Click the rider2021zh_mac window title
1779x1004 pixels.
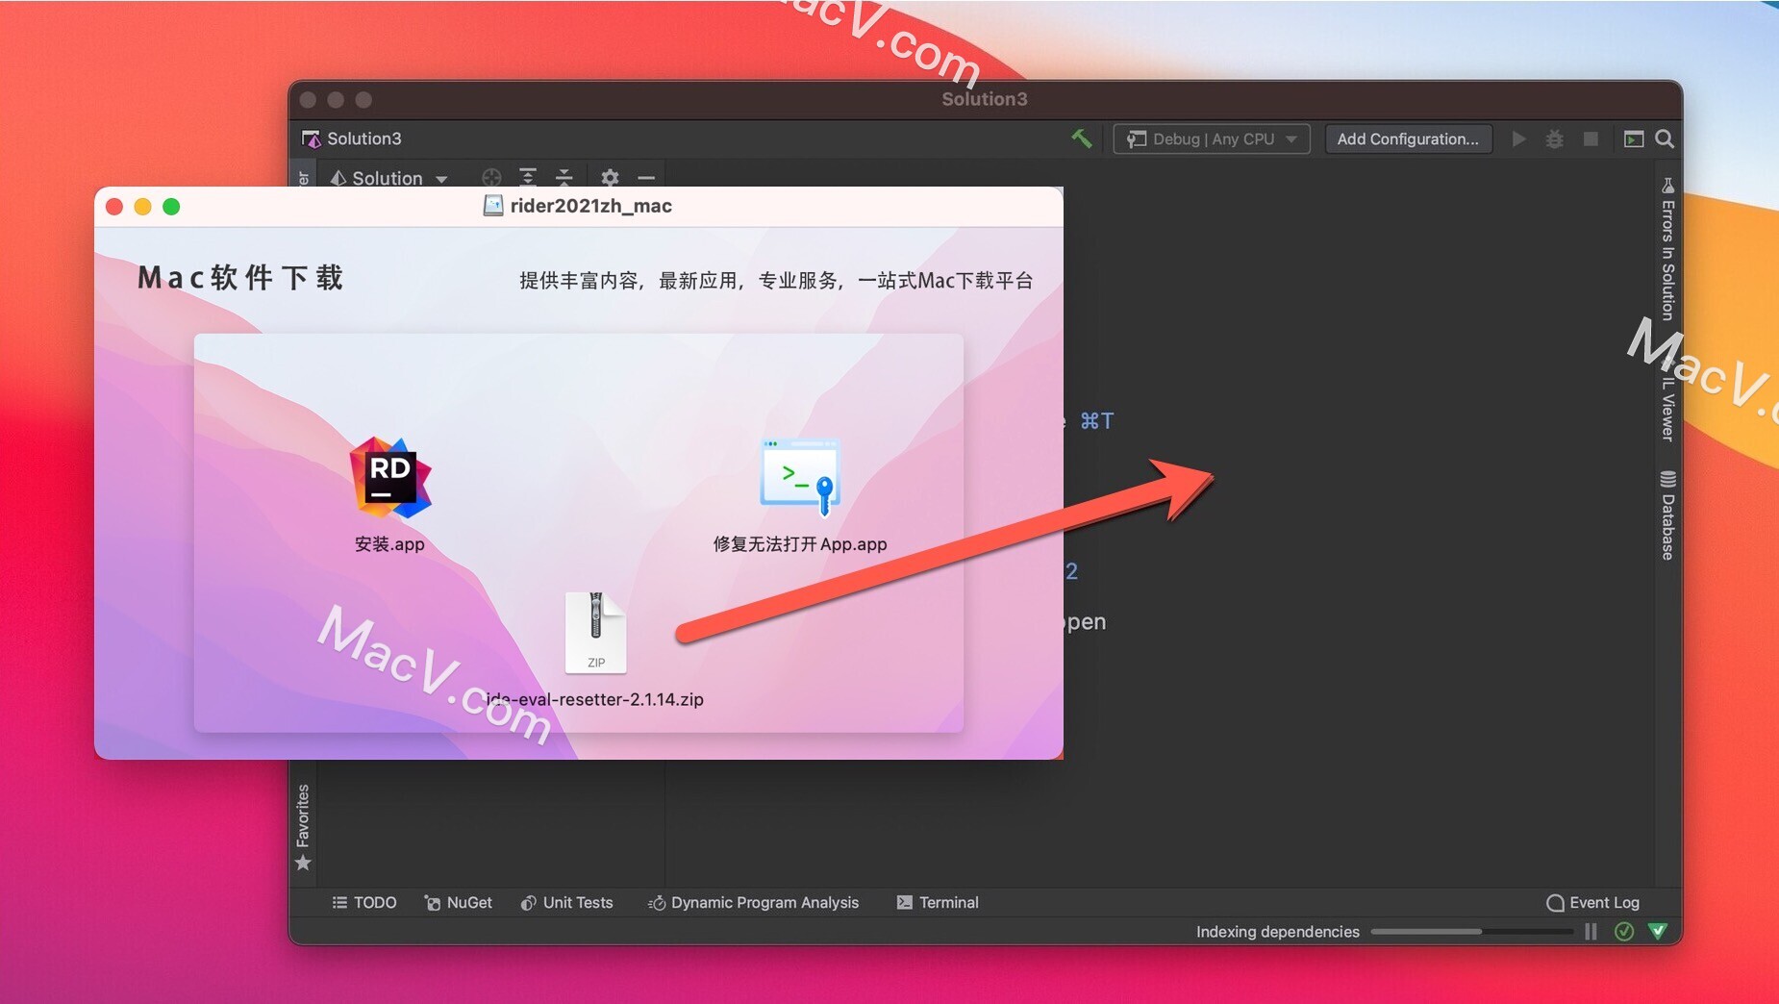point(590,206)
